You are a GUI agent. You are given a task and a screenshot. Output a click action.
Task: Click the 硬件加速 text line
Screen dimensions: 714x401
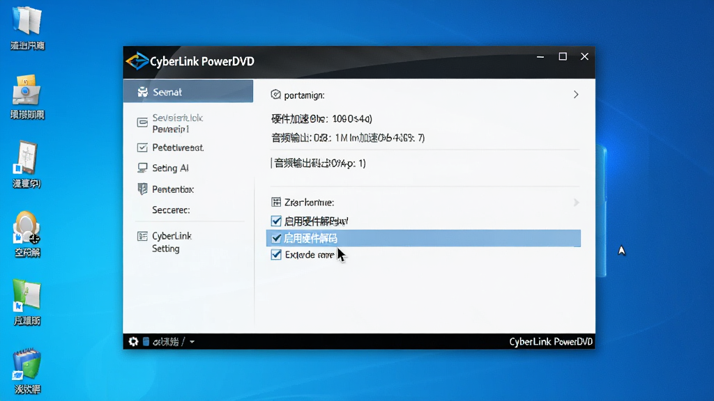coord(321,118)
